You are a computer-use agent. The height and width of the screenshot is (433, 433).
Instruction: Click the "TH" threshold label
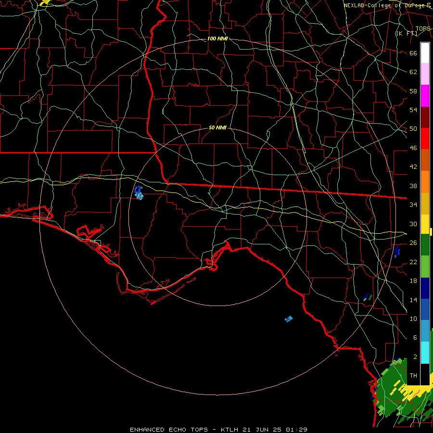pyautogui.click(x=413, y=376)
